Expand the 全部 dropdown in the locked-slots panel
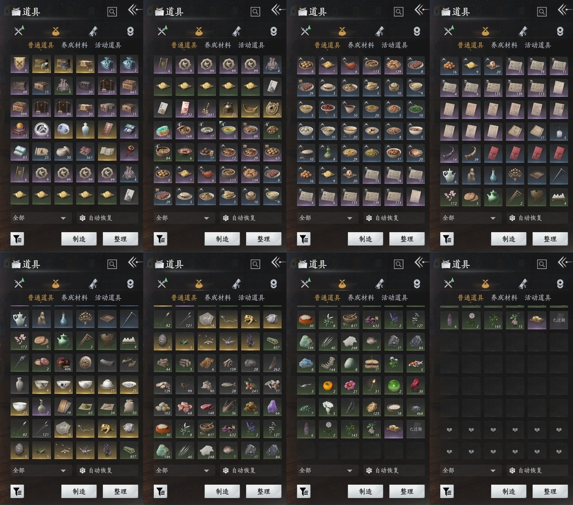This screenshot has height=505, width=573. [469, 470]
